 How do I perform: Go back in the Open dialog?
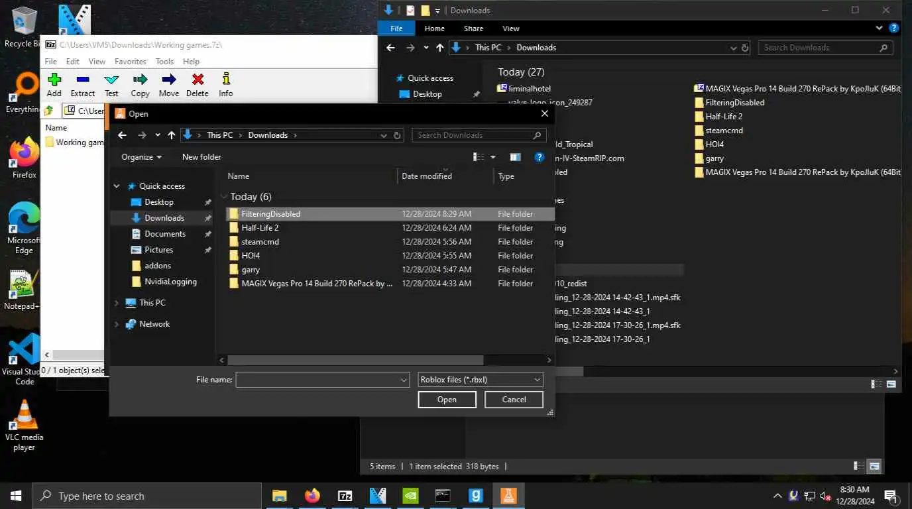tap(122, 135)
